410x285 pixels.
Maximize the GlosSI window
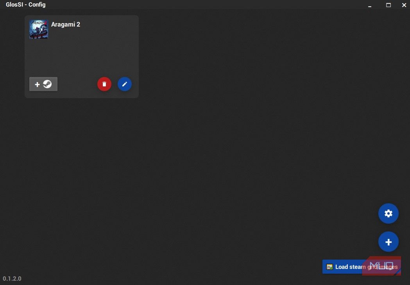(388, 5)
